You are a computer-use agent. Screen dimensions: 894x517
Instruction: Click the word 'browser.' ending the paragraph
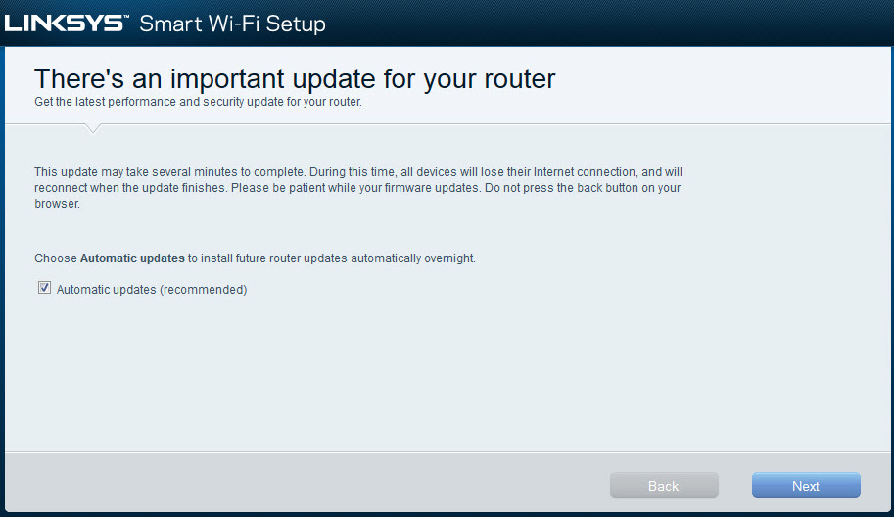tap(57, 204)
